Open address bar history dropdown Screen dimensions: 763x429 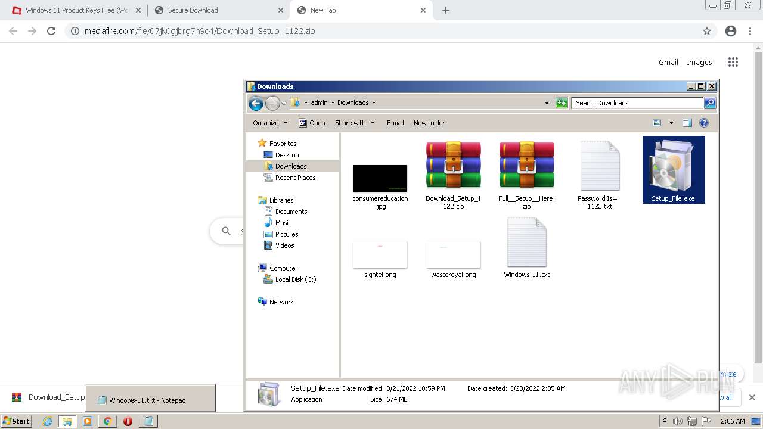(x=547, y=103)
